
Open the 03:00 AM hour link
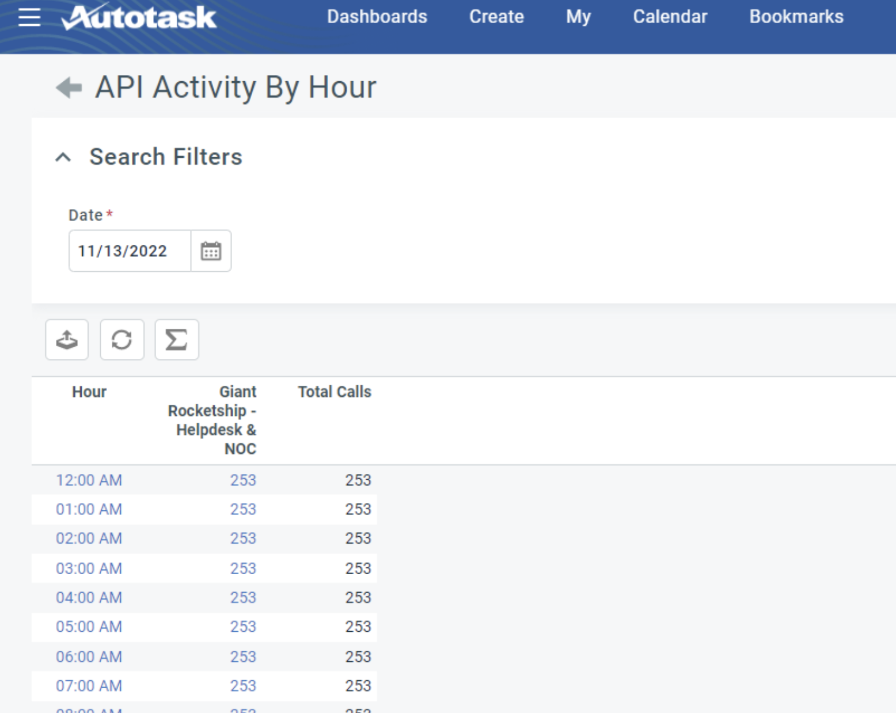(89, 568)
